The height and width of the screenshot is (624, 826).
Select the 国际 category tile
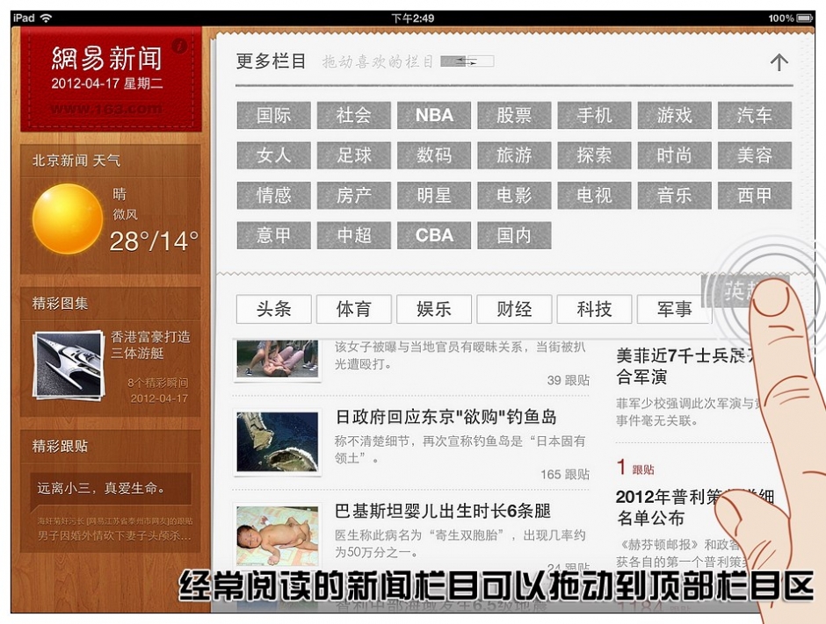coord(274,115)
